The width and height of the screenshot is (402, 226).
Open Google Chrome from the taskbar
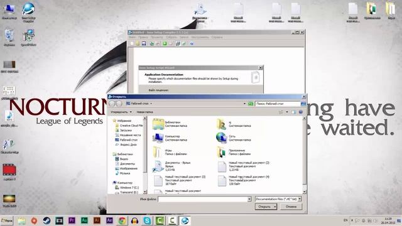point(122,220)
